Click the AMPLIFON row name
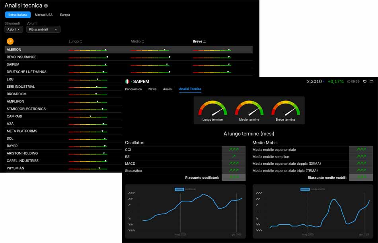The height and width of the screenshot is (243, 378). [x=16, y=102]
